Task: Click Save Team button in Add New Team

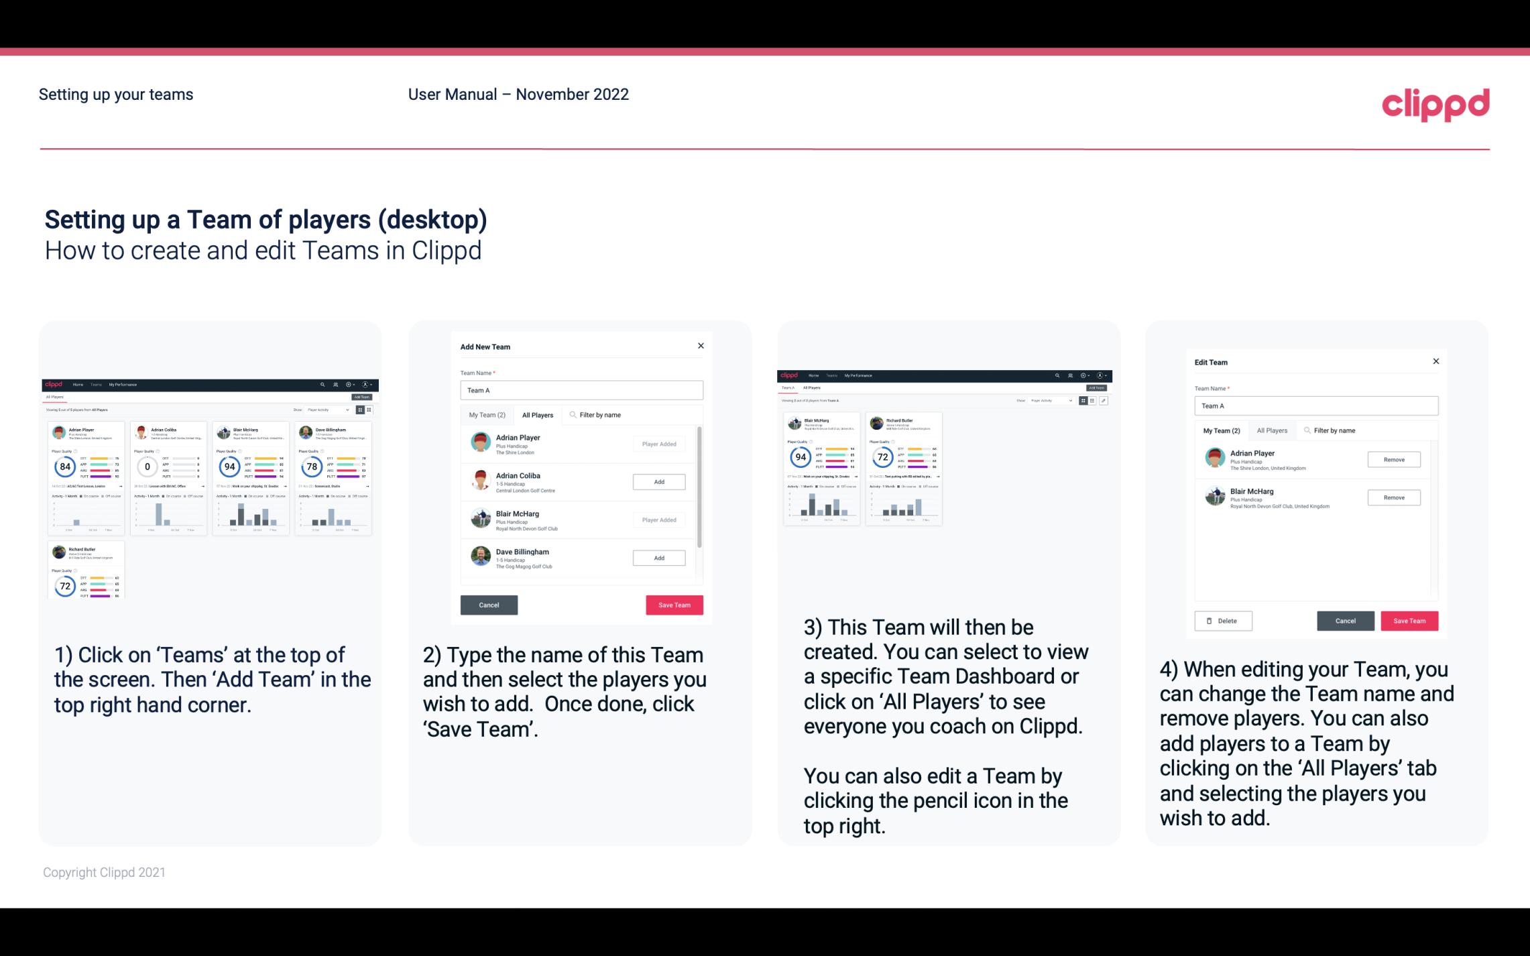Action: [674, 603]
